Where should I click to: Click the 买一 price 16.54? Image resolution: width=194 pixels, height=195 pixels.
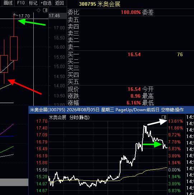(x=134, y=54)
